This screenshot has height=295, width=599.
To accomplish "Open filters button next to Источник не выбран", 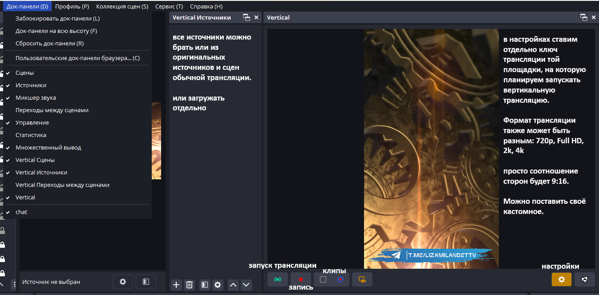I will pos(146,282).
